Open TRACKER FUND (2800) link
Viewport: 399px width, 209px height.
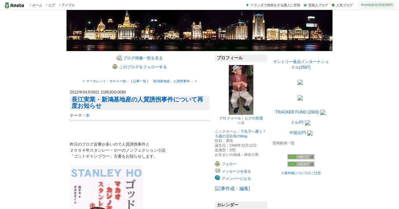click(x=297, y=112)
